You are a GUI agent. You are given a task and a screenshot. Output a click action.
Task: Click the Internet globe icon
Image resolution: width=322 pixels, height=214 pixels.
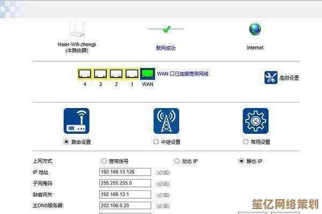tap(255, 29)
